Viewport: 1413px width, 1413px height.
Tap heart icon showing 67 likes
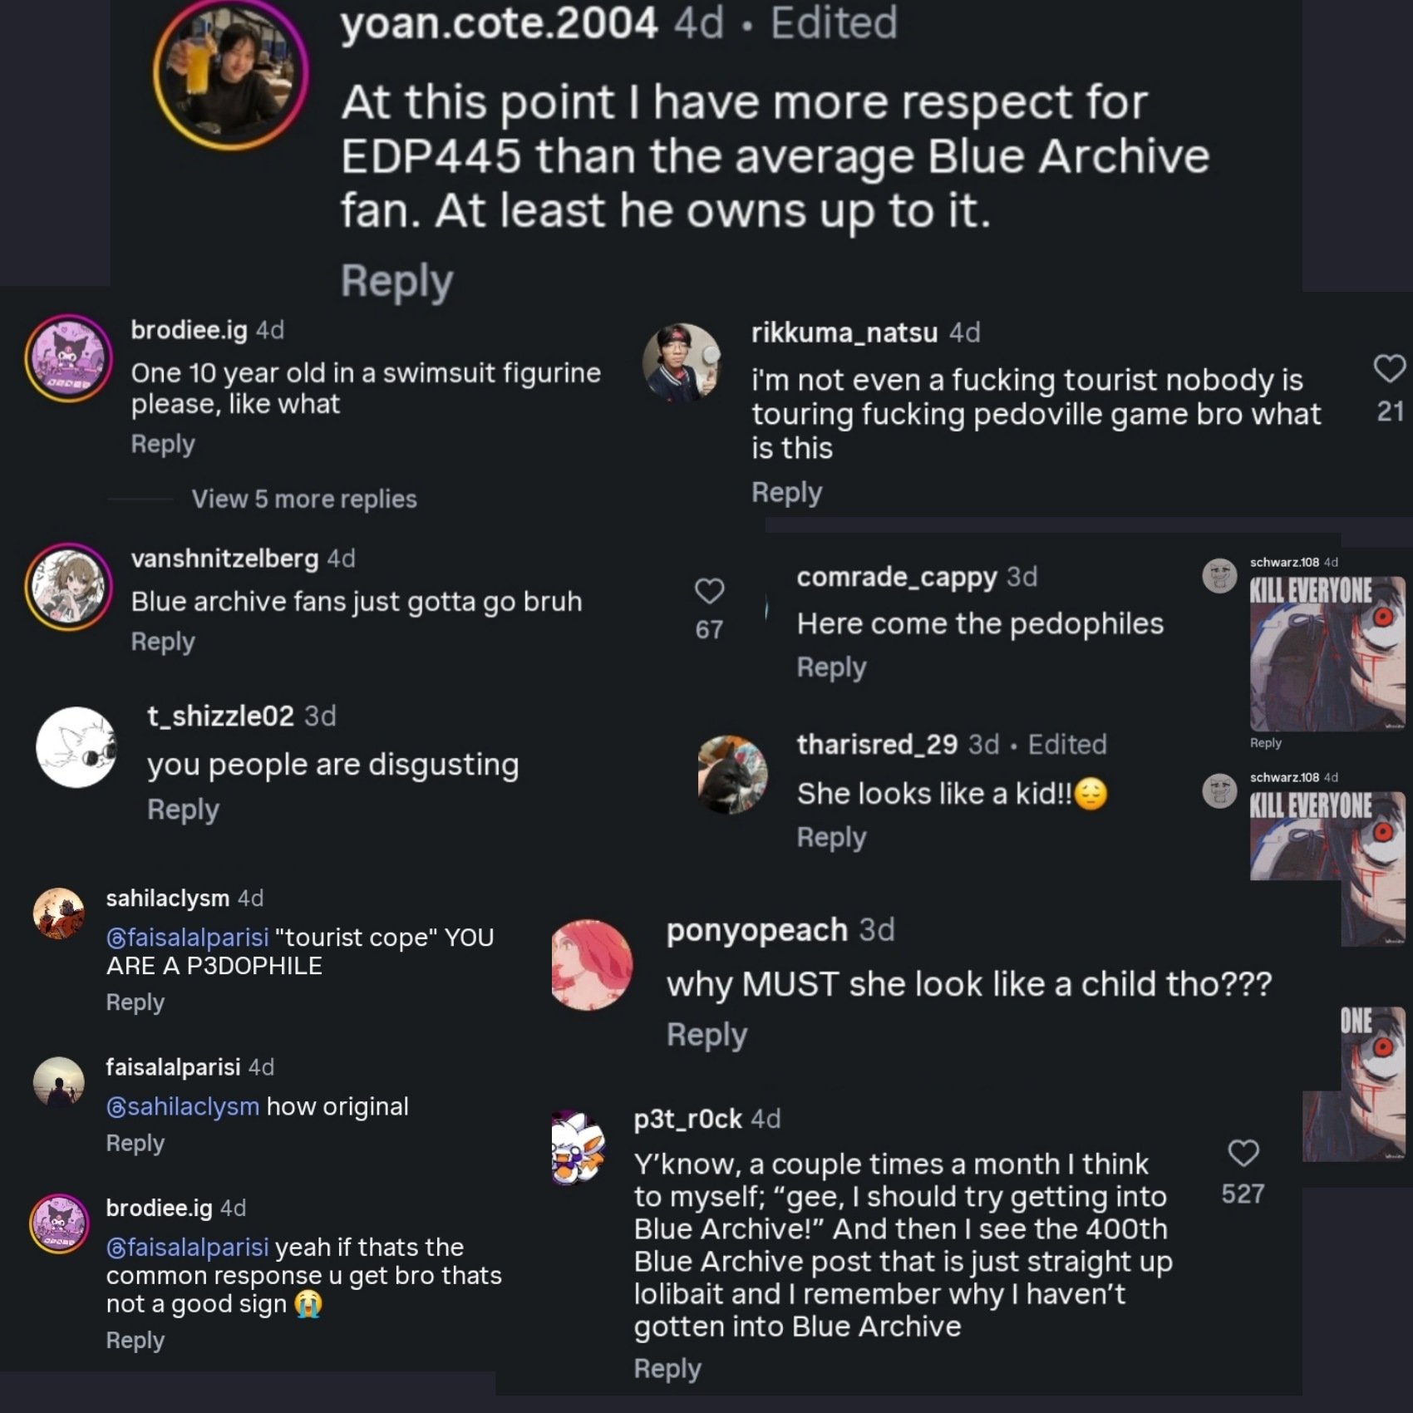click(x=709, y=591)
